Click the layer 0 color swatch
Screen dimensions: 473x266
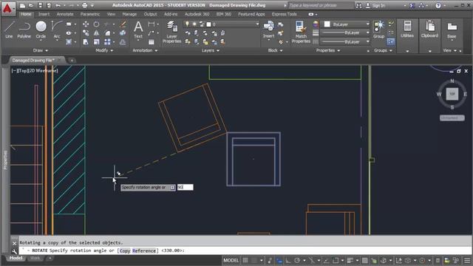208,24
